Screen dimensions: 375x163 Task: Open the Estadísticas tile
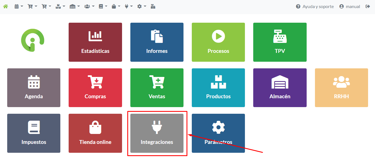pos(95,42)
